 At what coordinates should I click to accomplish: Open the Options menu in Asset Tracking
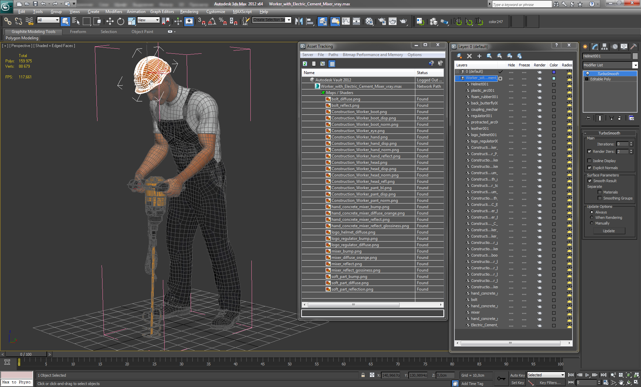tap(414, 54)
